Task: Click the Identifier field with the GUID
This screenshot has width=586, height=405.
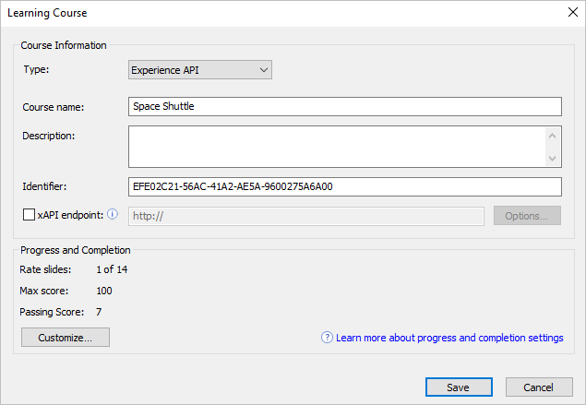Action: (344, 186)
